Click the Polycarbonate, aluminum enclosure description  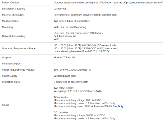pos(85,15)
